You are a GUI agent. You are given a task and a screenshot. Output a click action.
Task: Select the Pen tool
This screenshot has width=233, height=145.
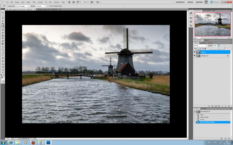click(3, 52)
